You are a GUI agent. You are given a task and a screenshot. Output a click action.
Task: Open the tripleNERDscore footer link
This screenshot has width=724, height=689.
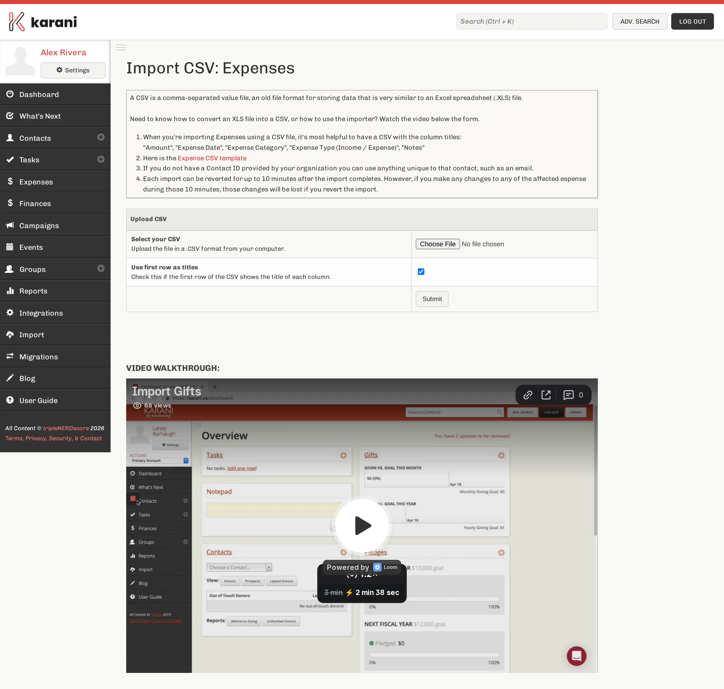click(66, 428)
